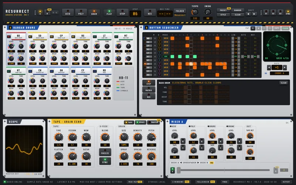
Task: Switch to the DRUM engine tab
Action: point(94,13)
